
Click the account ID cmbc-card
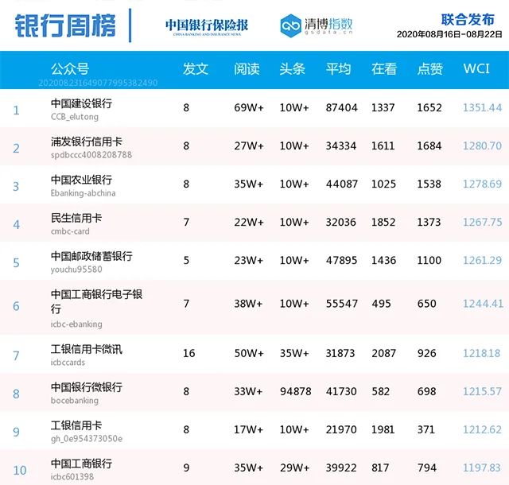pos(70,231)
